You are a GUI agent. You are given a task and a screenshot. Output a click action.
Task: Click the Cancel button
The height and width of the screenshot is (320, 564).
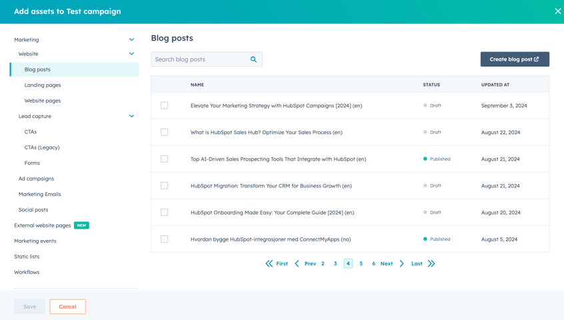(x=67, y=307)
